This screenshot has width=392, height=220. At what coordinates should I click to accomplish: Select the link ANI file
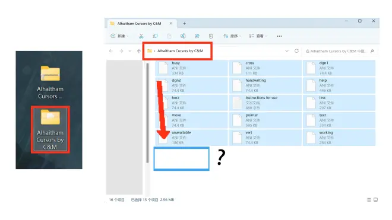click(x=339, y=103)
